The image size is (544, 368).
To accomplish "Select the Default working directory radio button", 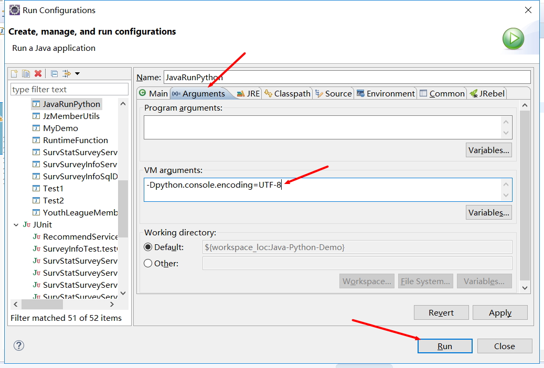I will [148, 247].
